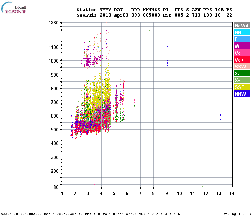This screenshot has width=252, height=216.
Task: Click the y-axis label 900
Action: (55, 75)
